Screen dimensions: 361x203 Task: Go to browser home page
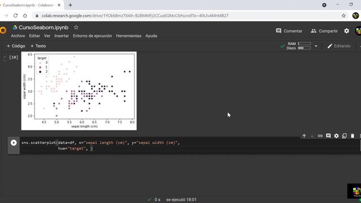click(x=25, y=16)
